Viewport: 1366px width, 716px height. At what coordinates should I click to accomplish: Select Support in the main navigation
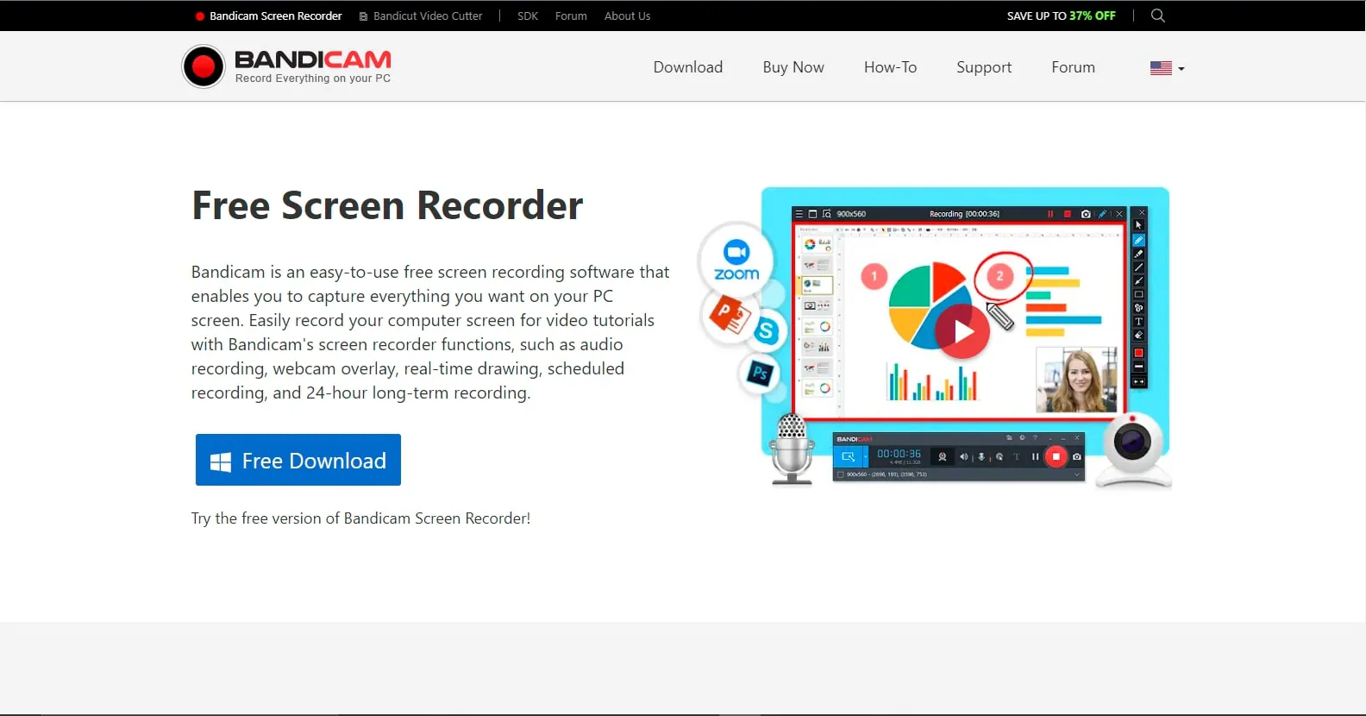point(984,67)
